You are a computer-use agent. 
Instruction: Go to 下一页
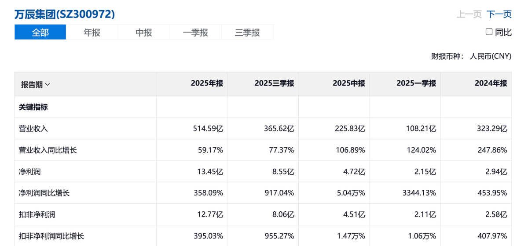(x=499, y=14)
